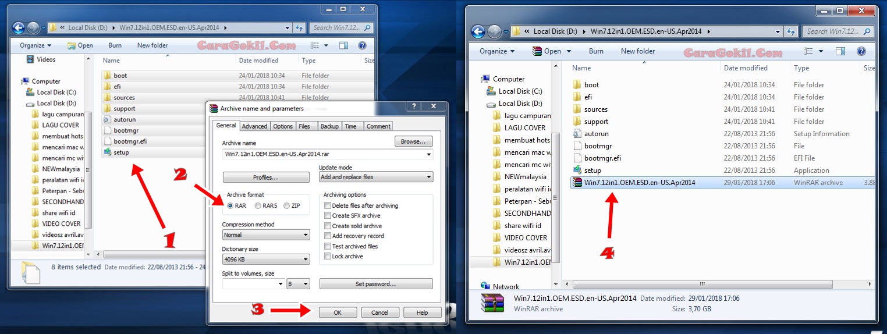Open Dictionary size dropdown
Screen dimensions: 887x334
pyautogui.click(x=266, y=260)
